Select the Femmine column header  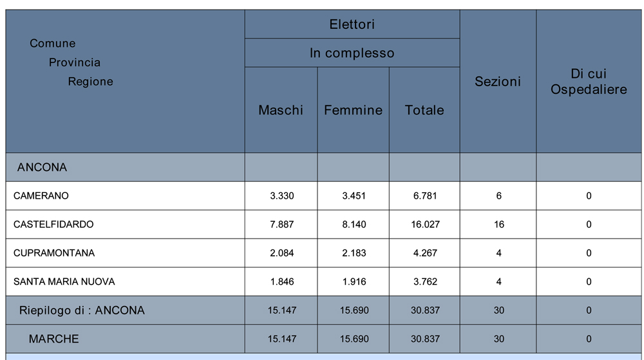pos(353,110)
